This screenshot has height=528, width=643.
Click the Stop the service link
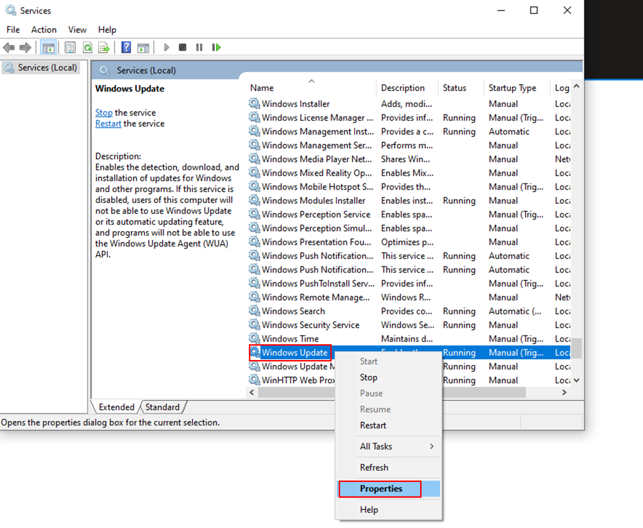(x=104, y=113)
